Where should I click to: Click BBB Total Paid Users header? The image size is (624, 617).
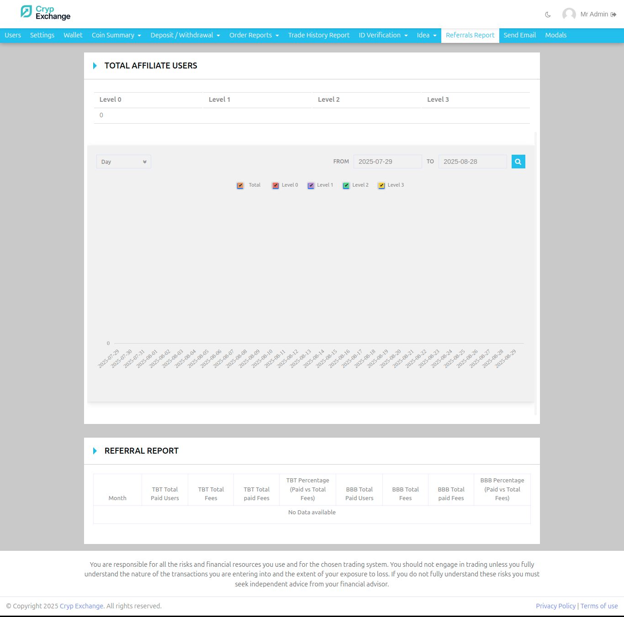click(360, 490)
